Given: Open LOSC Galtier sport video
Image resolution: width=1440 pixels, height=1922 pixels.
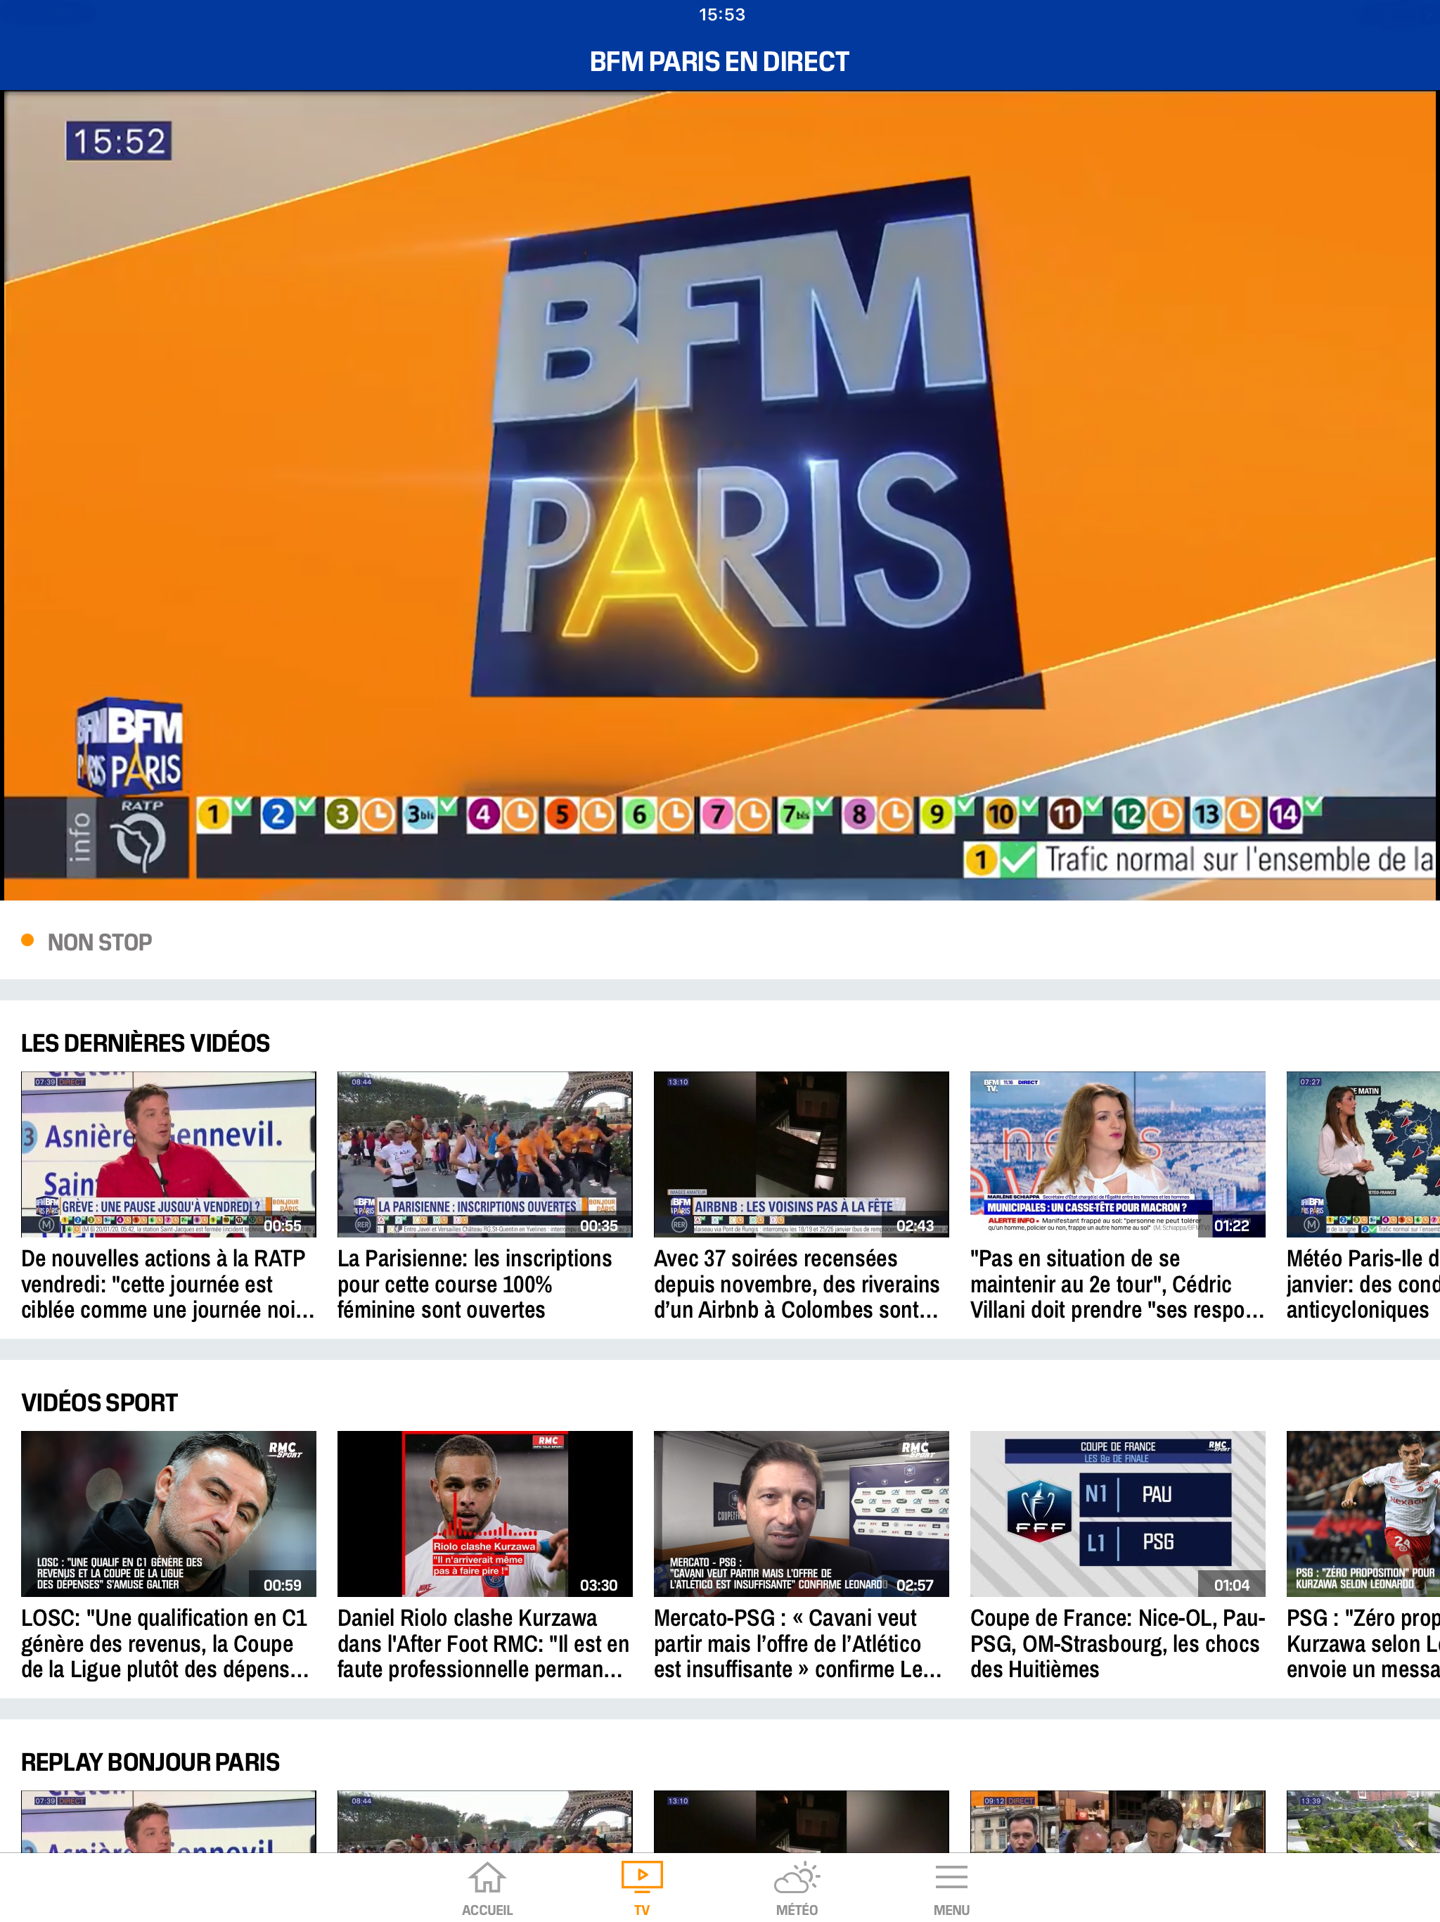Looking at the screenshot, I should click(169, 1513).
